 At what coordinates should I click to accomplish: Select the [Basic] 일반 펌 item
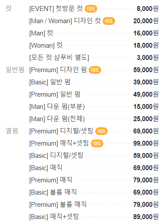click(x=50, y=82)
